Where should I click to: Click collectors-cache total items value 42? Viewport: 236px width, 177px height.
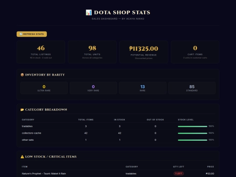coord(86,133)
